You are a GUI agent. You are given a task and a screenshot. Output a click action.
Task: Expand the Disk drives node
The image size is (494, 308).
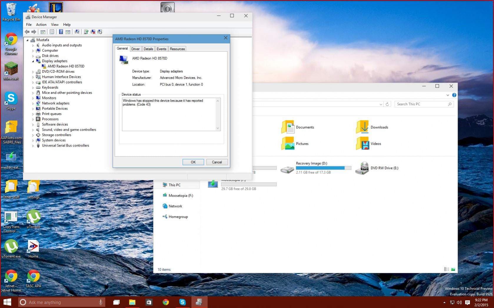pos(33,56)
